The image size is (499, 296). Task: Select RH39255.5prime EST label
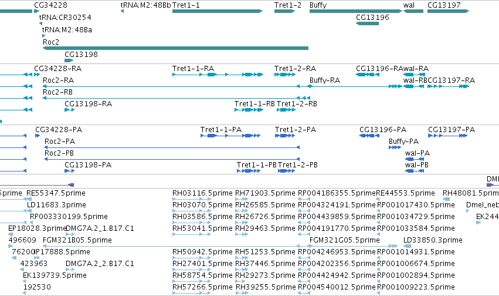pos(266,287)
